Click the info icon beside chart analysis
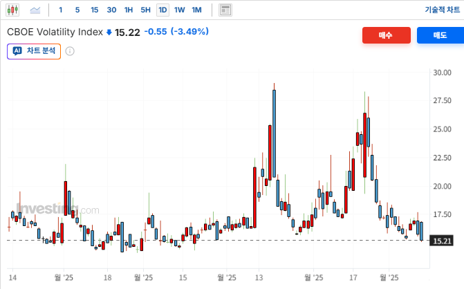 pyautogui.click(x=70, y=51)
